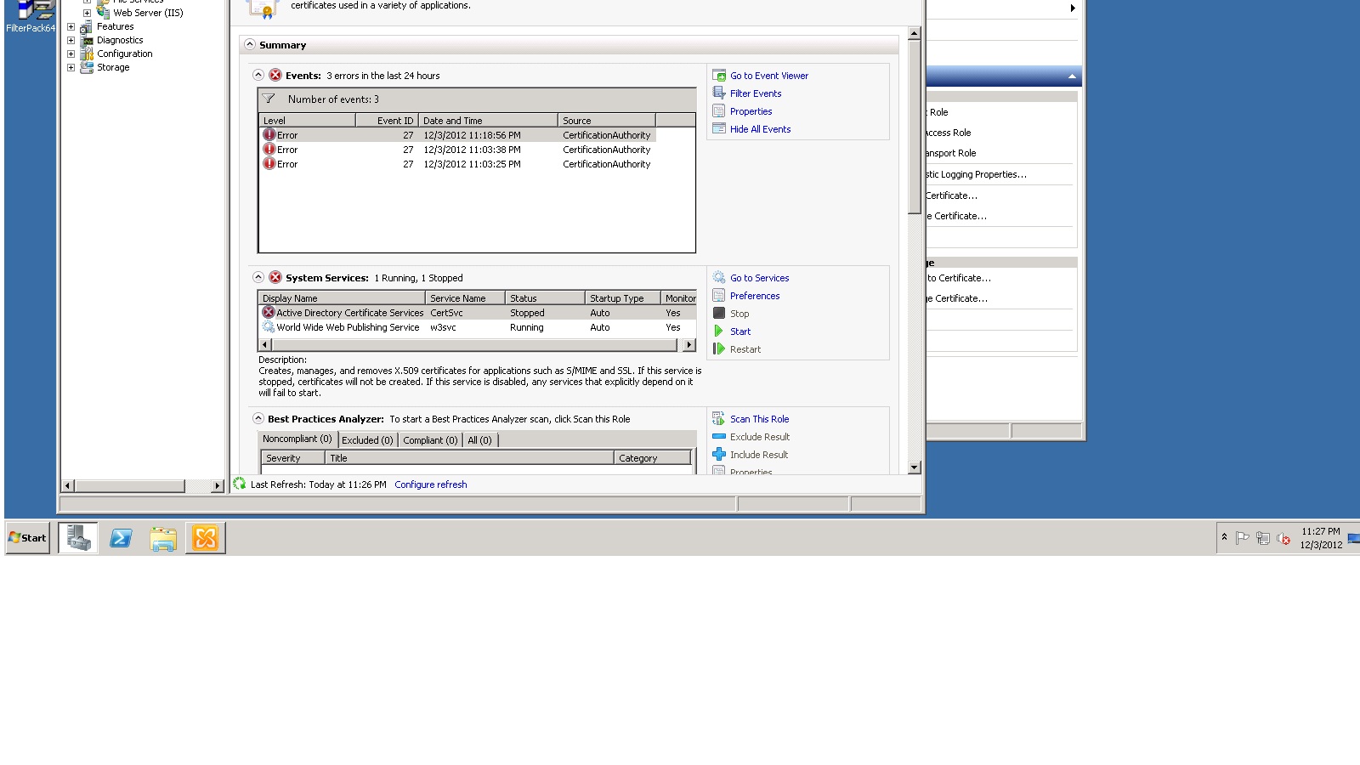This screenshot has height=765, width=1360.
Task: Expand the Web Server (IIS) tree node
Action: pos(87,13)
